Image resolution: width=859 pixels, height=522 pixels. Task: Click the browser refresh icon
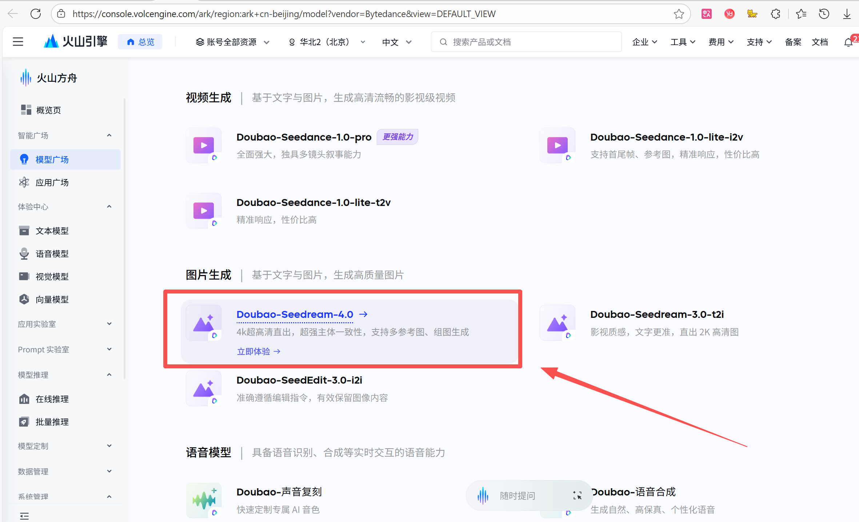click(36, 14)
